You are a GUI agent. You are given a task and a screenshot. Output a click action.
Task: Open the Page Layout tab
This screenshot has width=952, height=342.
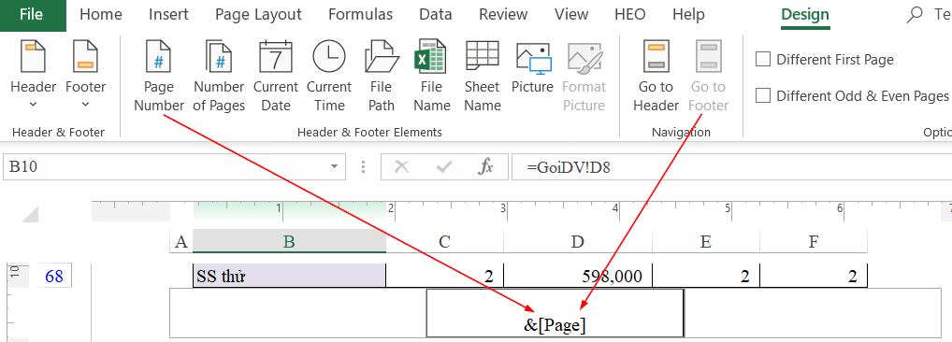(259, 15)
